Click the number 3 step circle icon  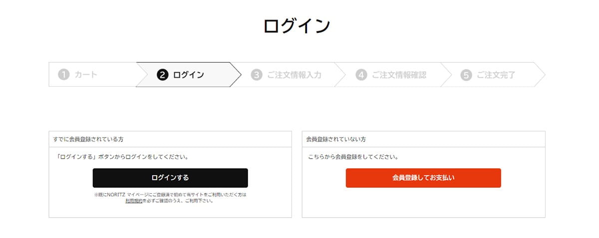[x=257, y=75]
